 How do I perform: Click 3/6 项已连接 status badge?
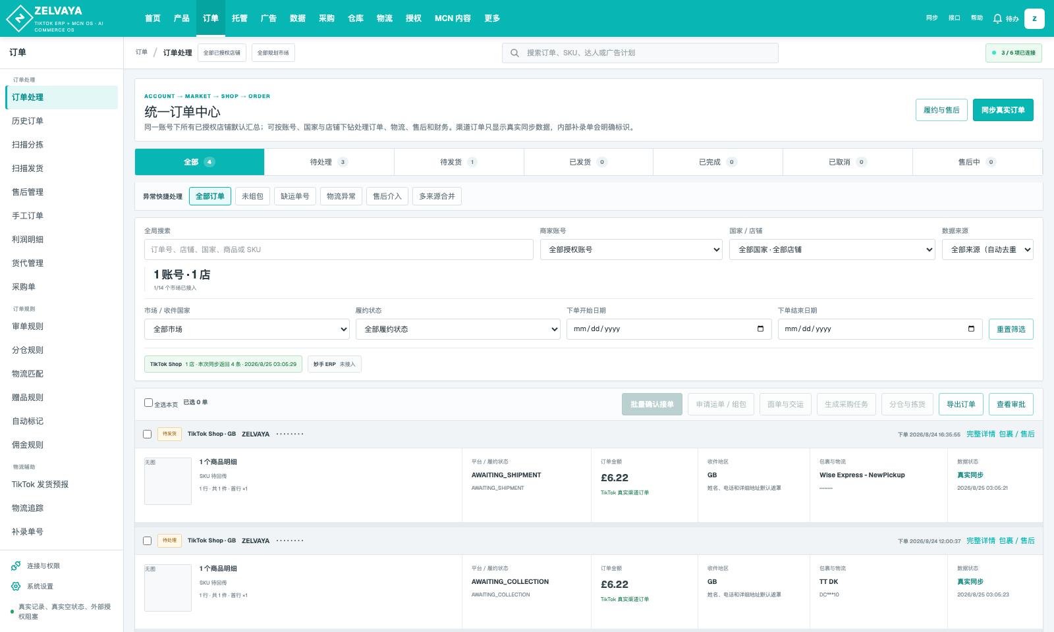(x=1013, y=53)
